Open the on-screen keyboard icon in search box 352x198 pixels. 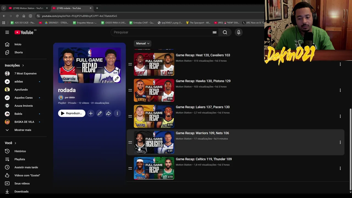215,32
